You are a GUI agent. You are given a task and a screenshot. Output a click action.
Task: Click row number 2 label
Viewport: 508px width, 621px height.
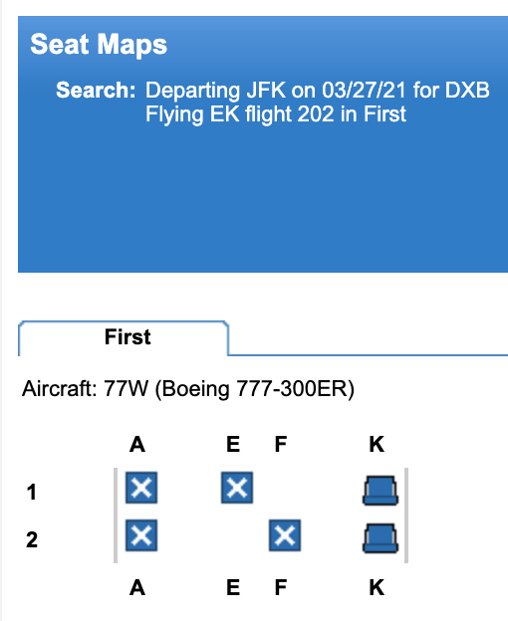tap(32, 539)
